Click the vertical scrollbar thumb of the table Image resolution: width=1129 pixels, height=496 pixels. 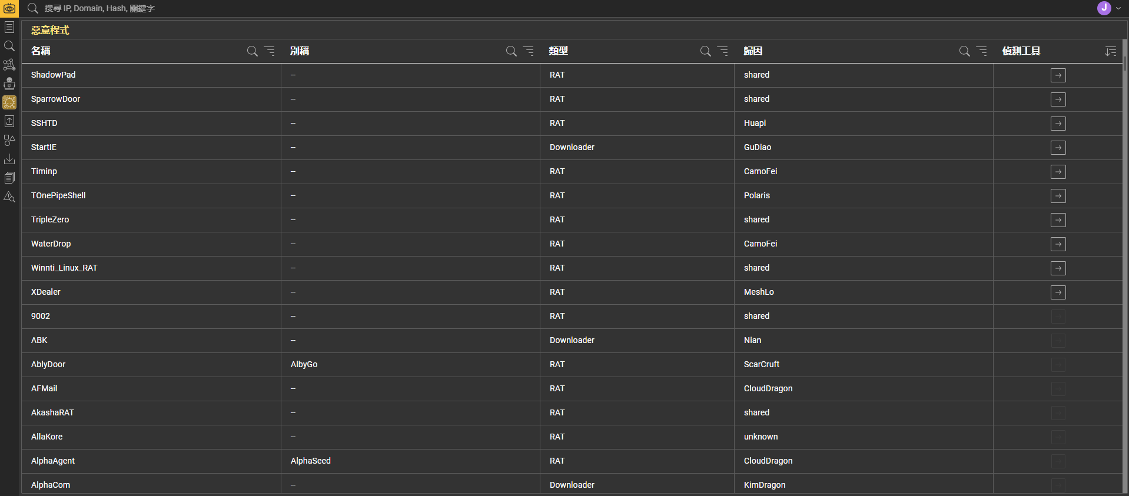click(x=1125, y=63)
